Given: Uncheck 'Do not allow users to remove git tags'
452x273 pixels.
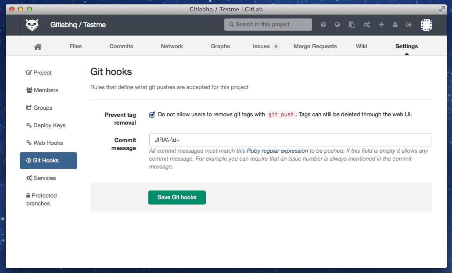Looking at the screenshot, I should pos(152,114).
